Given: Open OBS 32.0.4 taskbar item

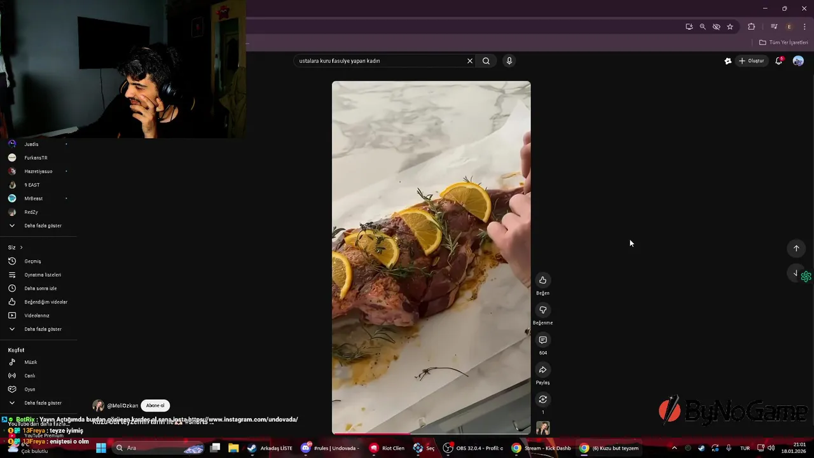Looking at the screenshot, I should (x=473, y=448).
